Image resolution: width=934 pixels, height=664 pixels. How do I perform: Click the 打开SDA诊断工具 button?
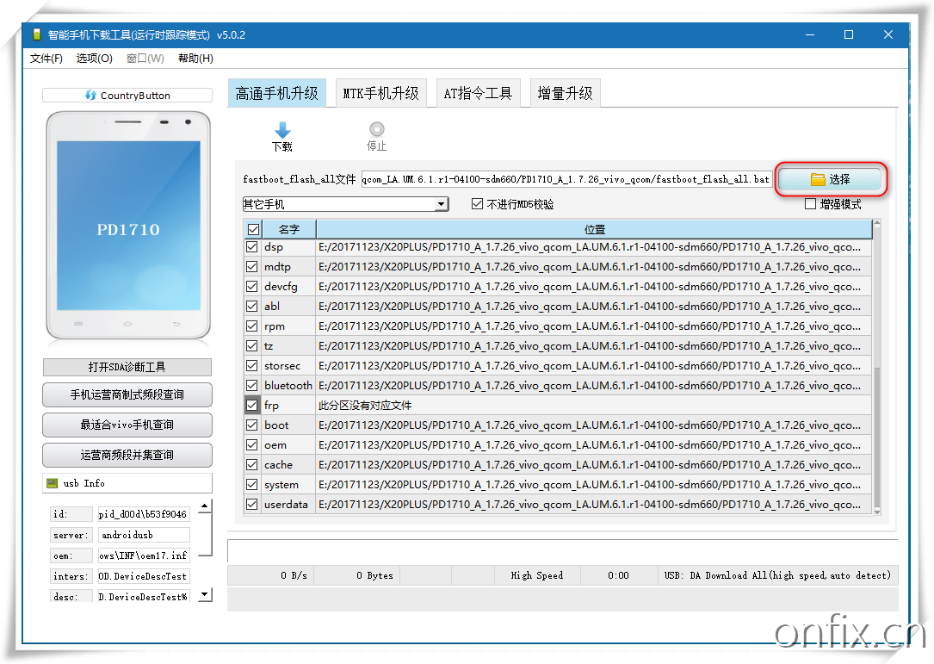[127, 367]
